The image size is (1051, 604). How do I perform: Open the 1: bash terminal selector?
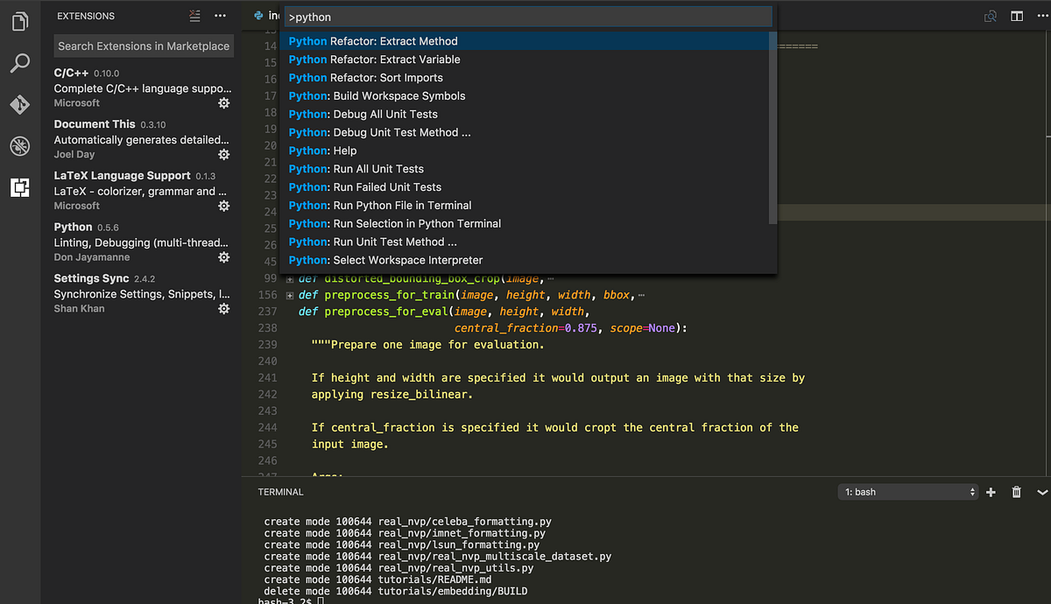click(x=906, y=491)
